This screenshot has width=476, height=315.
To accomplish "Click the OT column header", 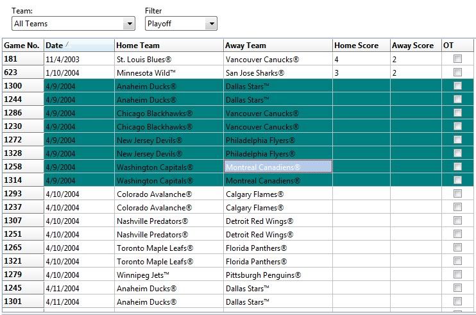I will click(x=457, y=46).
